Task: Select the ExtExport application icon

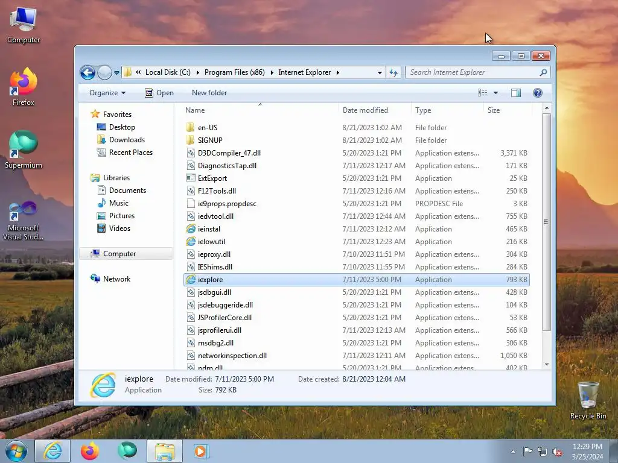Action: point(191,178)
